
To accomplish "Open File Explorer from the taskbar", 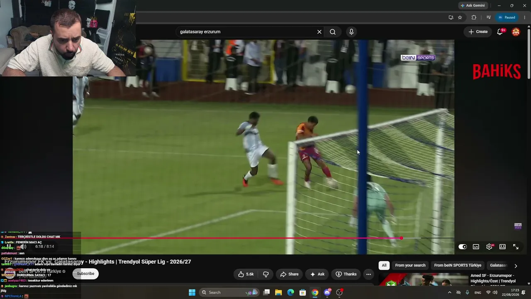I will (x=278, y=292).
